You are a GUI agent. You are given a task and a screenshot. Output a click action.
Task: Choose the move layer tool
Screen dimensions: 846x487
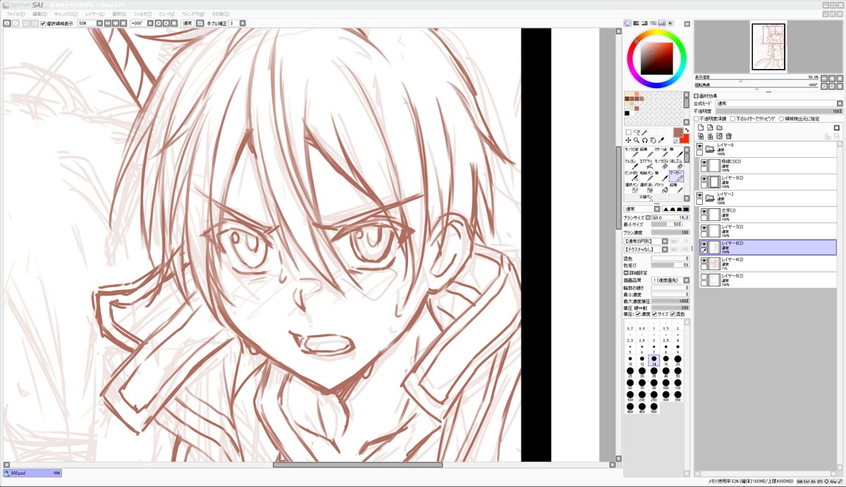(628, 140)
